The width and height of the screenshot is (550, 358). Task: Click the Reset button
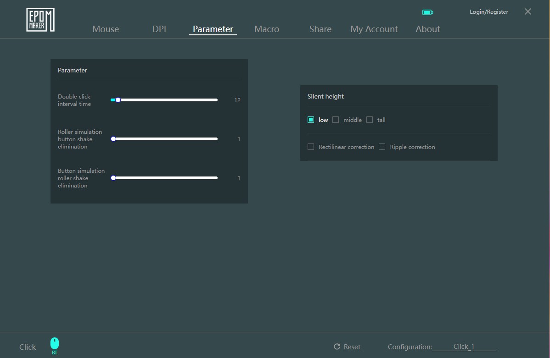click(x=347, y=347)
